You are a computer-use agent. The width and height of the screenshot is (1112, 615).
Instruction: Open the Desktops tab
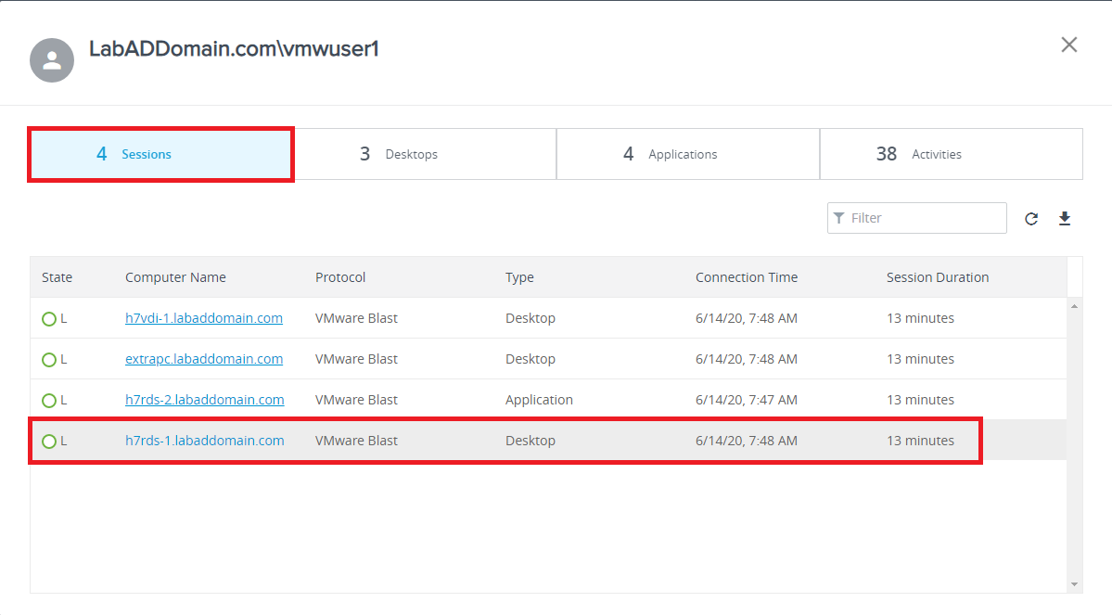(x=425, y=154)
